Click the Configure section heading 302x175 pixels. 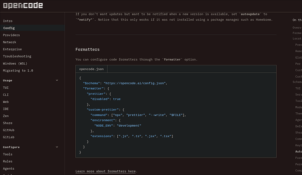tap(11, 147)
